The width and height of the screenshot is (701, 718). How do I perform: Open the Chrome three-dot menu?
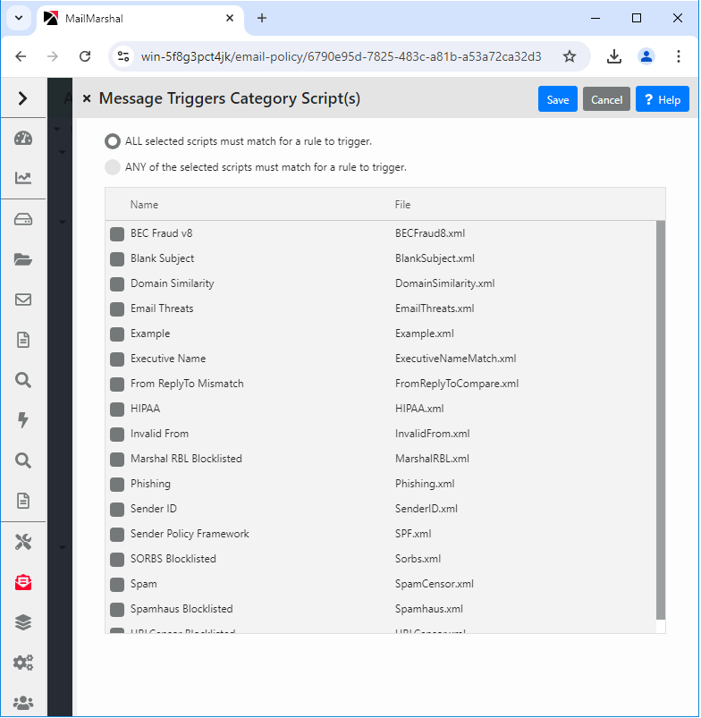tap(679, 56)
